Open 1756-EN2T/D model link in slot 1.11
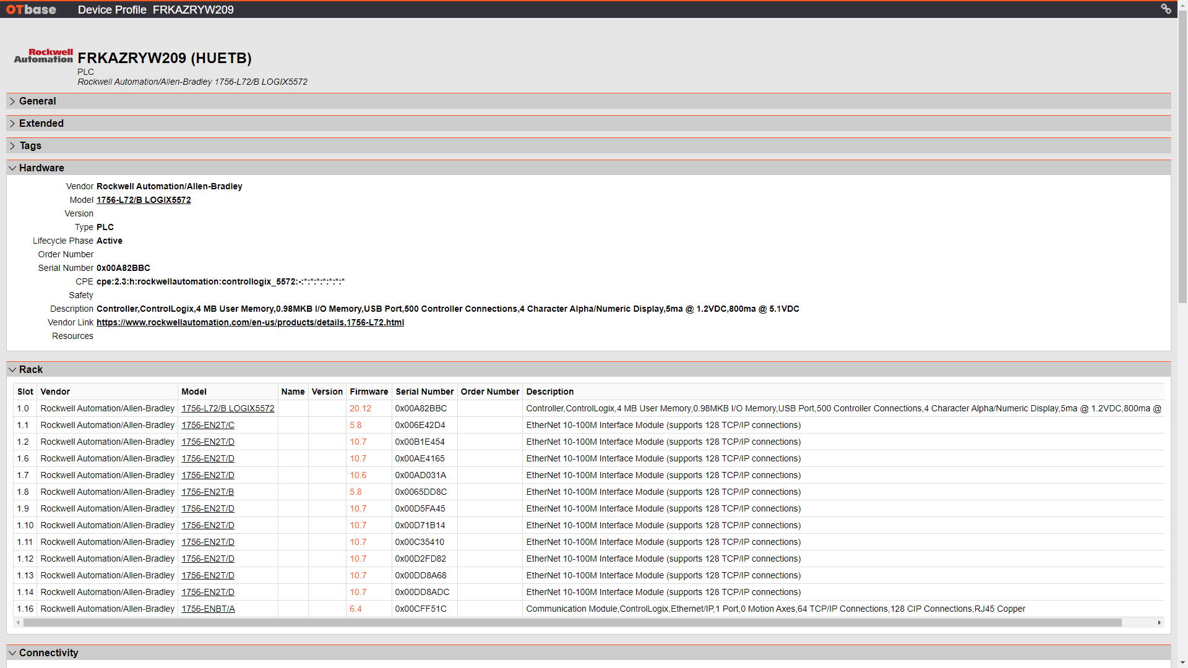 point(208,542)
